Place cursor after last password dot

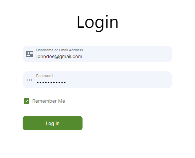click(66, 82)
